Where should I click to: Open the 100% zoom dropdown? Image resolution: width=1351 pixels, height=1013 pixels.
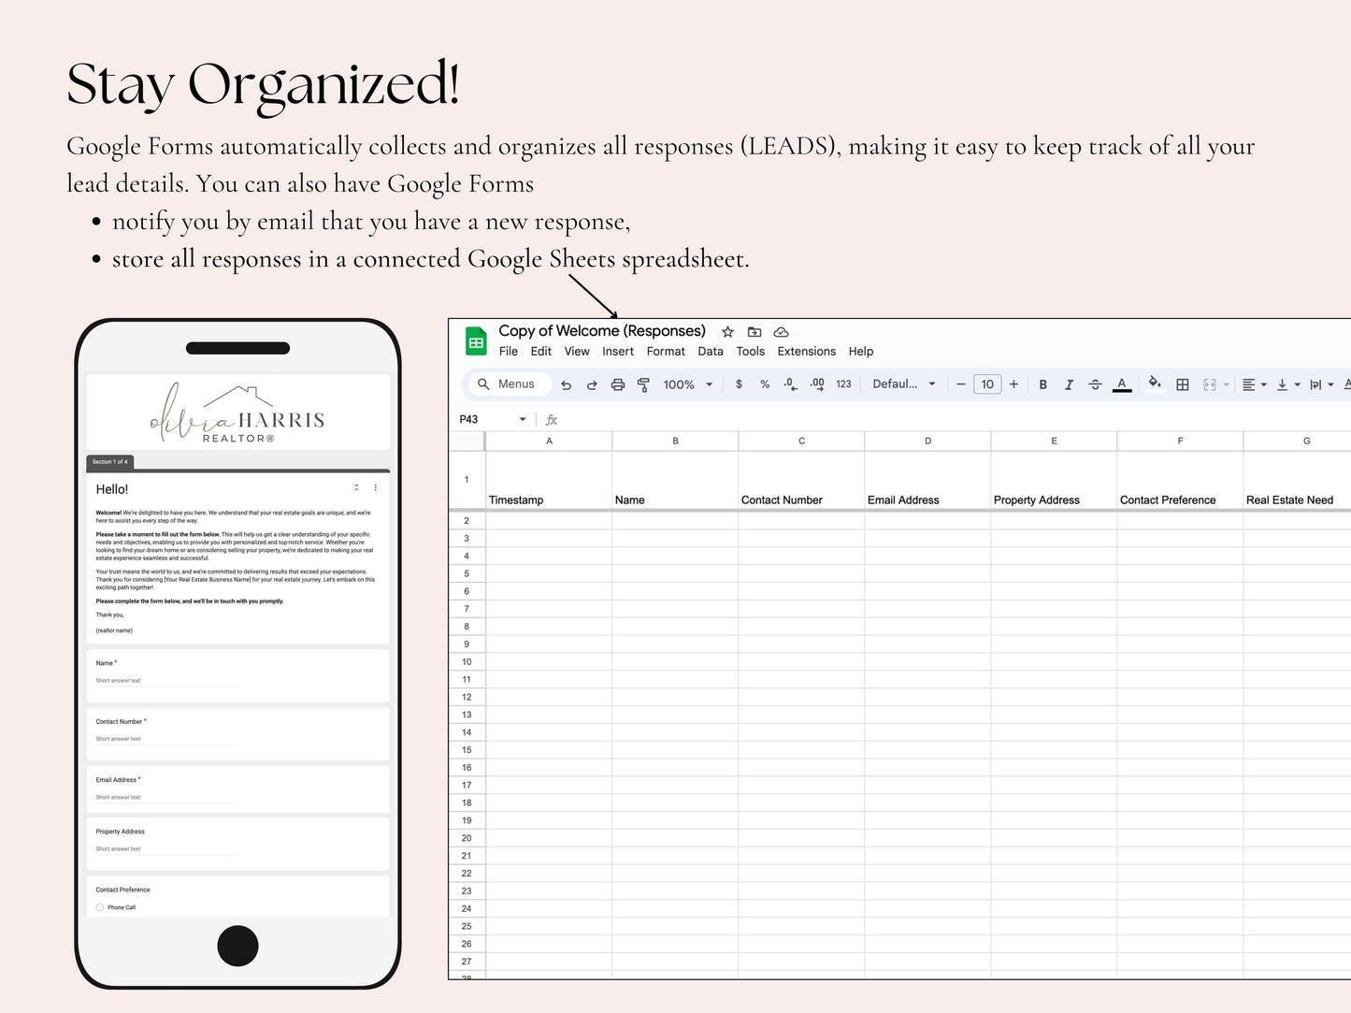click(688, 384)
